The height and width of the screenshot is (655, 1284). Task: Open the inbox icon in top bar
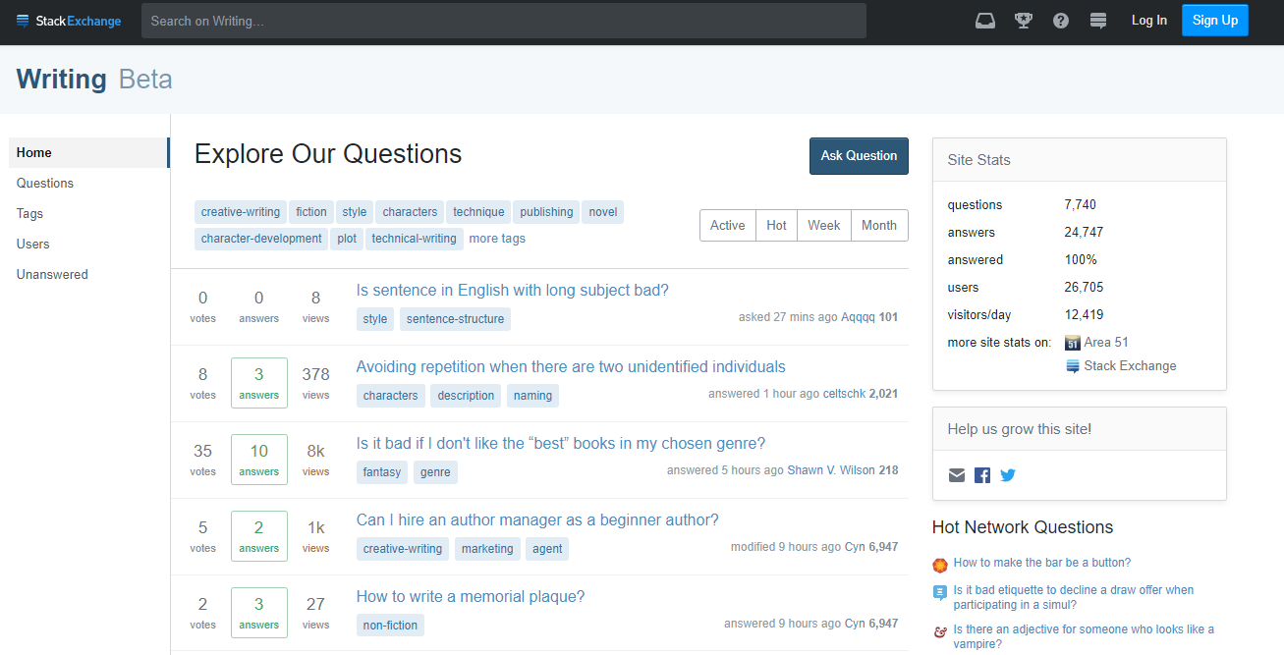pyautogui.click(x=985, y=21)
